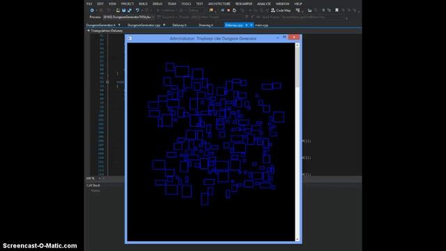Switch to the Drawing.h tab
The image size is (446, 251).
pyautogui.click(x=206, y=25)
